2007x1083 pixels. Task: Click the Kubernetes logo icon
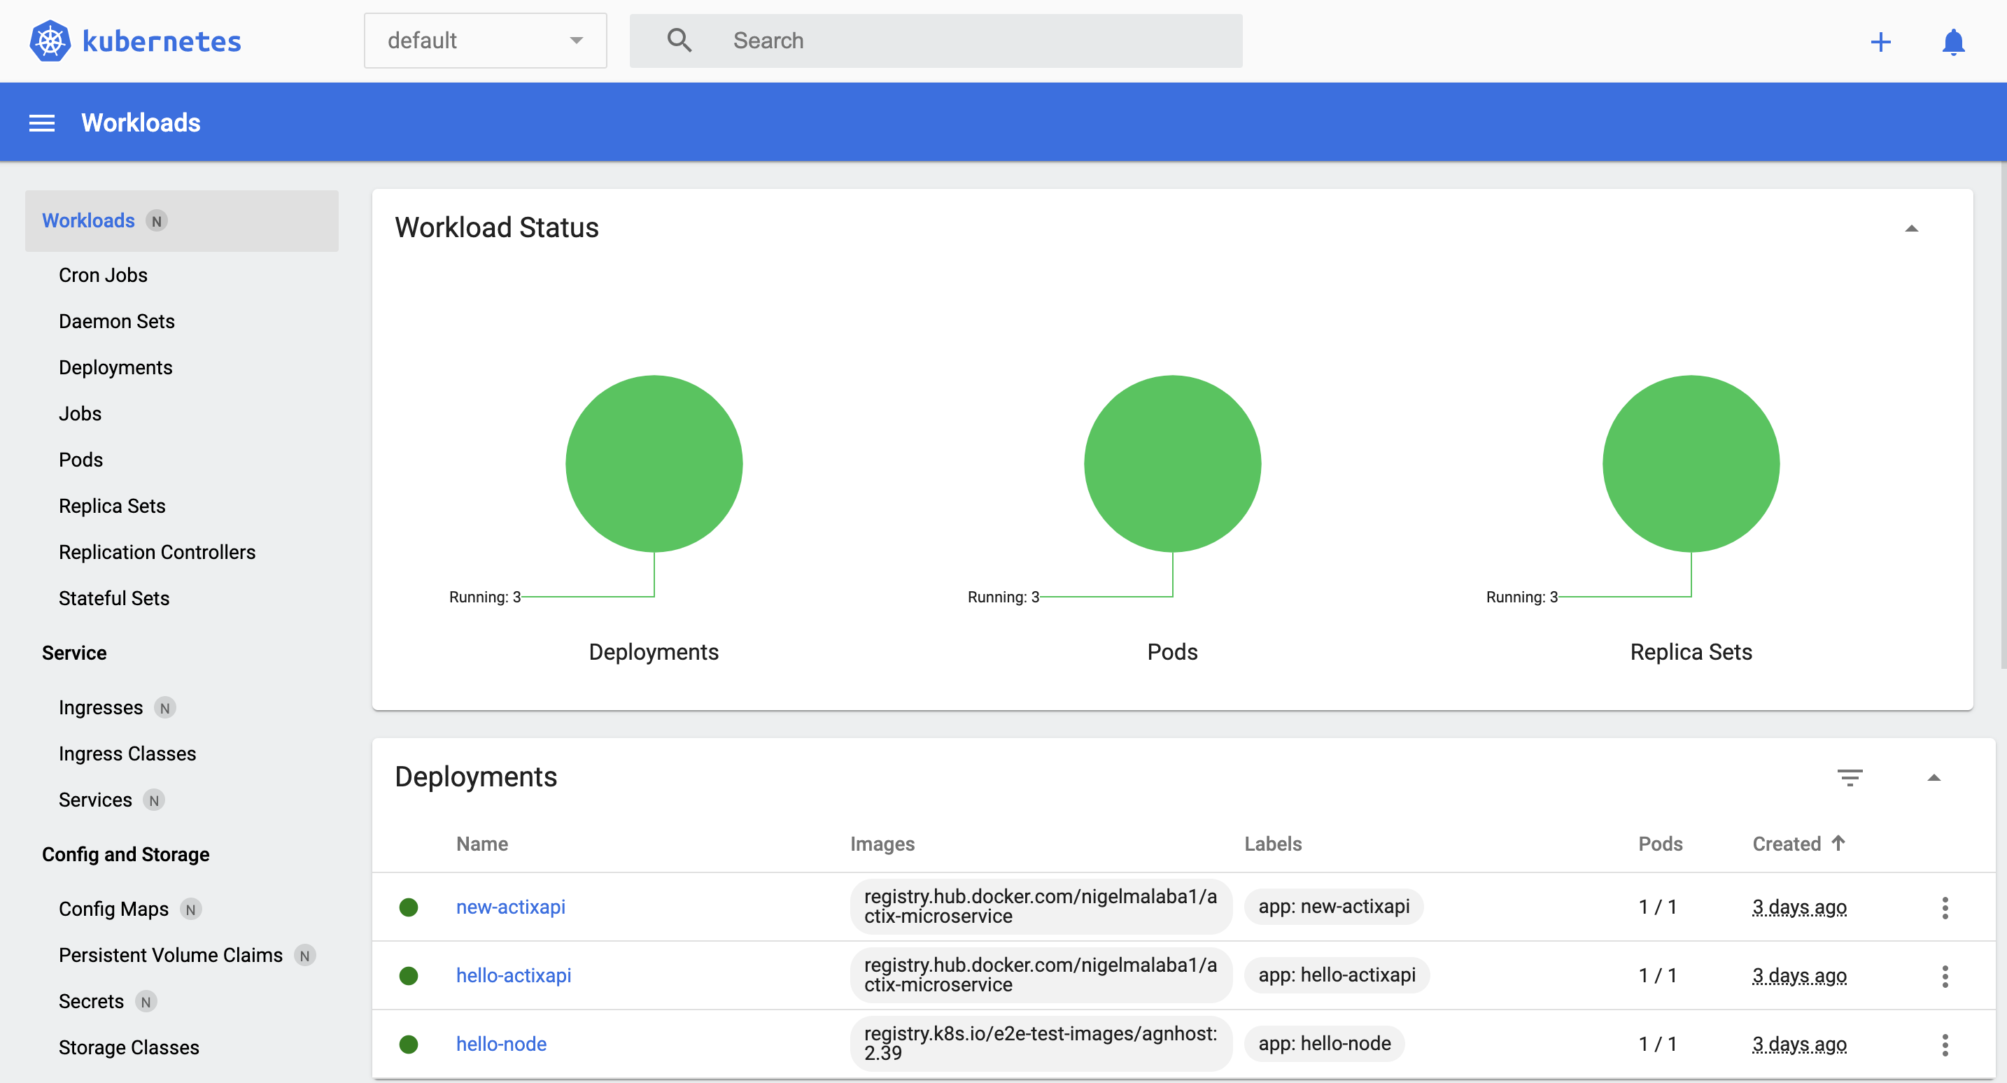click(50, 41)
